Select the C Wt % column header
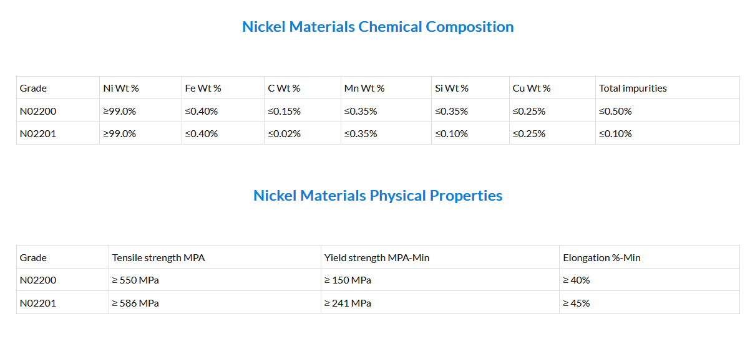 [285, 88]
